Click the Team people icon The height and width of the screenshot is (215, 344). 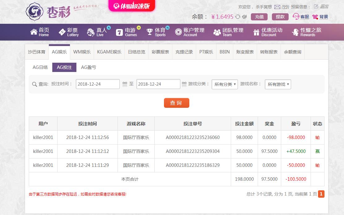pyautogui.click(x=217, y=32)
